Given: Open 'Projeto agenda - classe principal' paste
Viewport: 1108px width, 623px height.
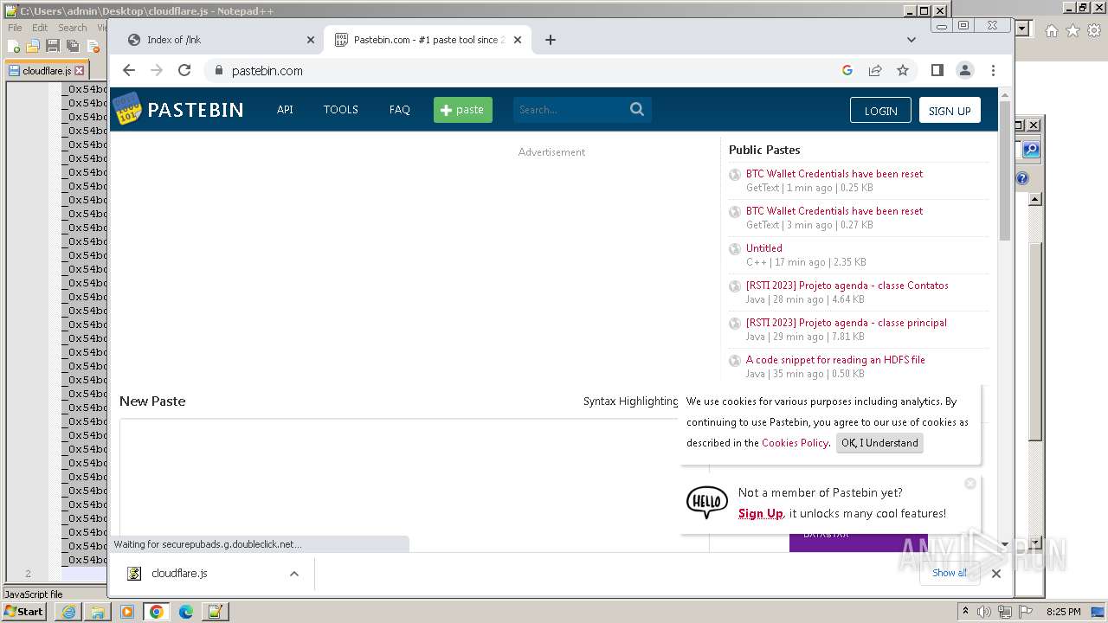Looking at the screenshot, I should click(x=847, y=323).
